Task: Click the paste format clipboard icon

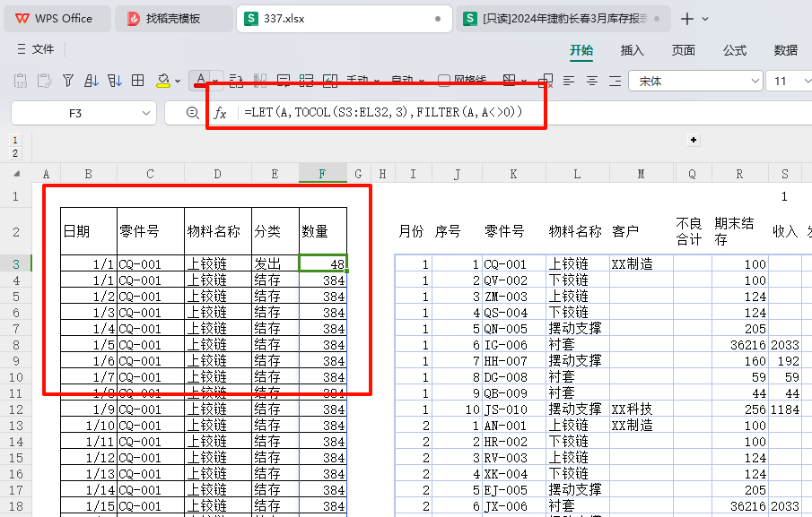Action: tap(45, 81)
